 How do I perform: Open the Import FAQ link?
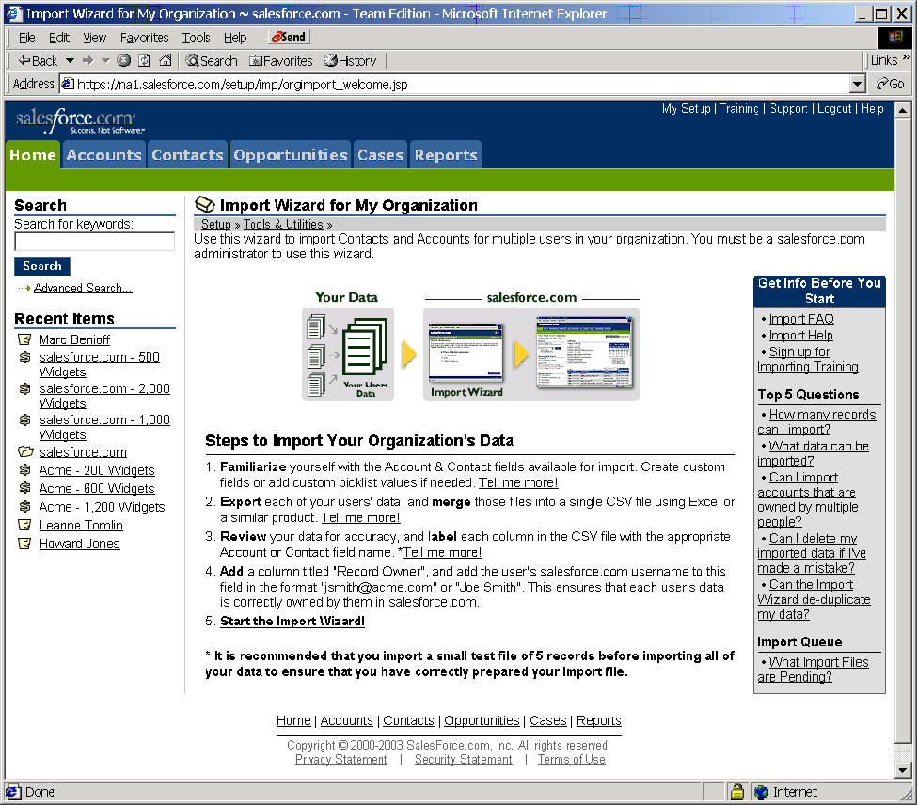(x=801, y=319)
